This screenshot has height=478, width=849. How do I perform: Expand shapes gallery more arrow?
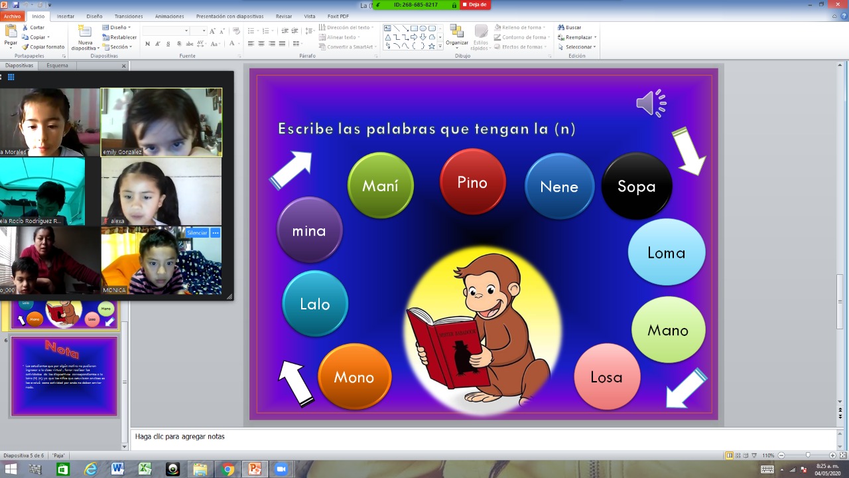point(440,47)
